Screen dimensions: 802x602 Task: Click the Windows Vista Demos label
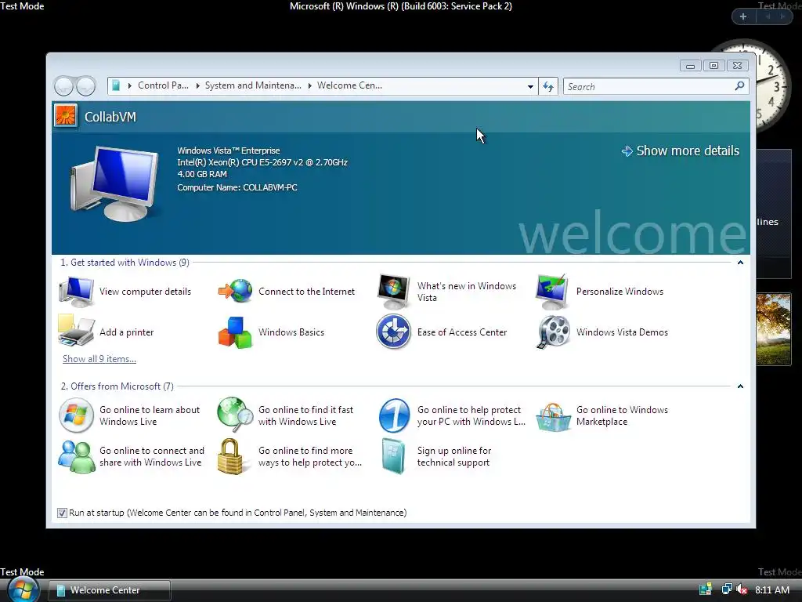coord(622,332)
